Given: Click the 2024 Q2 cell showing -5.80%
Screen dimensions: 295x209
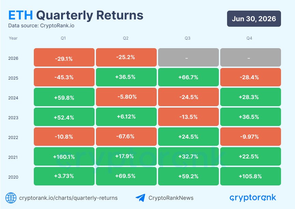Looking at the screenshot, I should (126, 97).
